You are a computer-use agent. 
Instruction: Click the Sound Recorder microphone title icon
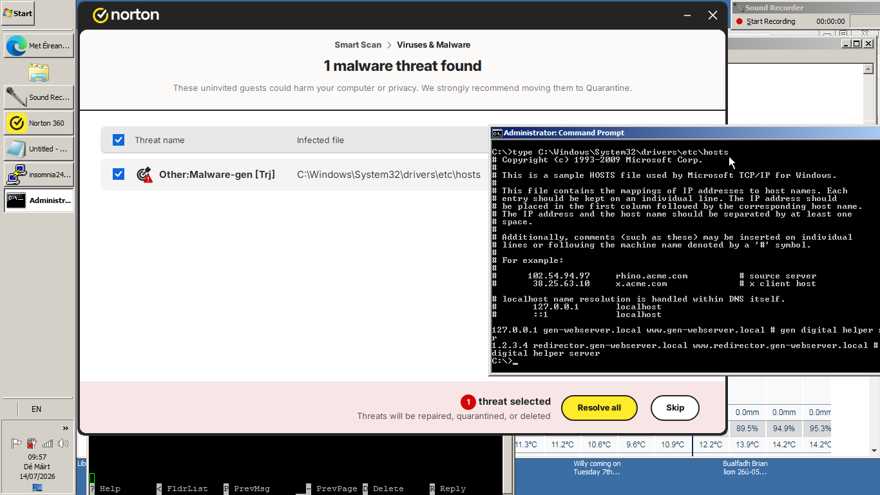738,8
